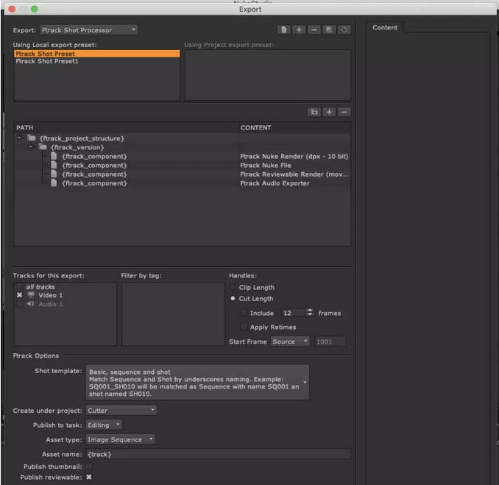Click the preset toolbar icon between minus and reload
This screenshot has width=499, height=485.
click(329, 30)
